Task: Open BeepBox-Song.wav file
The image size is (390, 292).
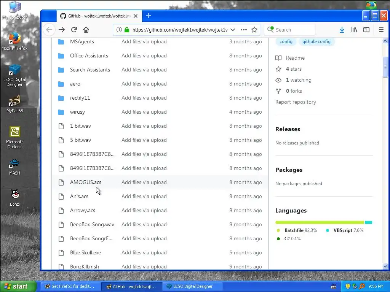Action: click(92, 224)
